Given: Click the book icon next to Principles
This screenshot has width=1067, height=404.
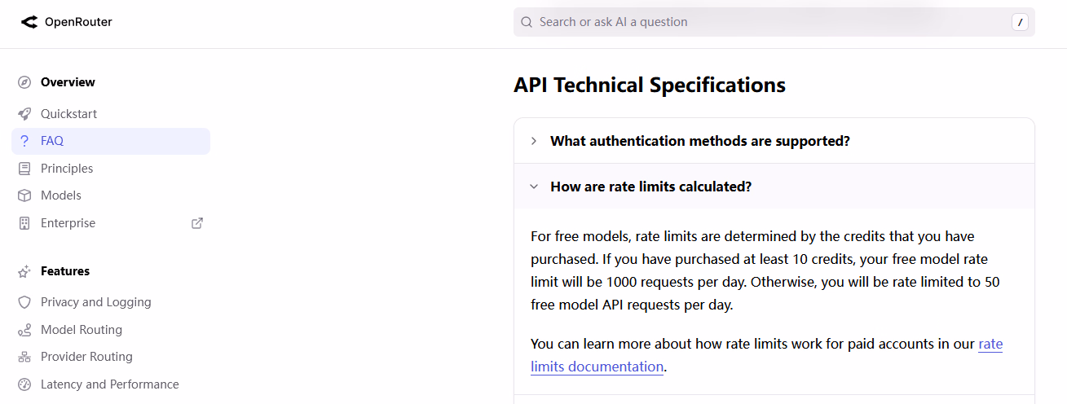Looking at the screenshot, I should [x=24, y=169].
